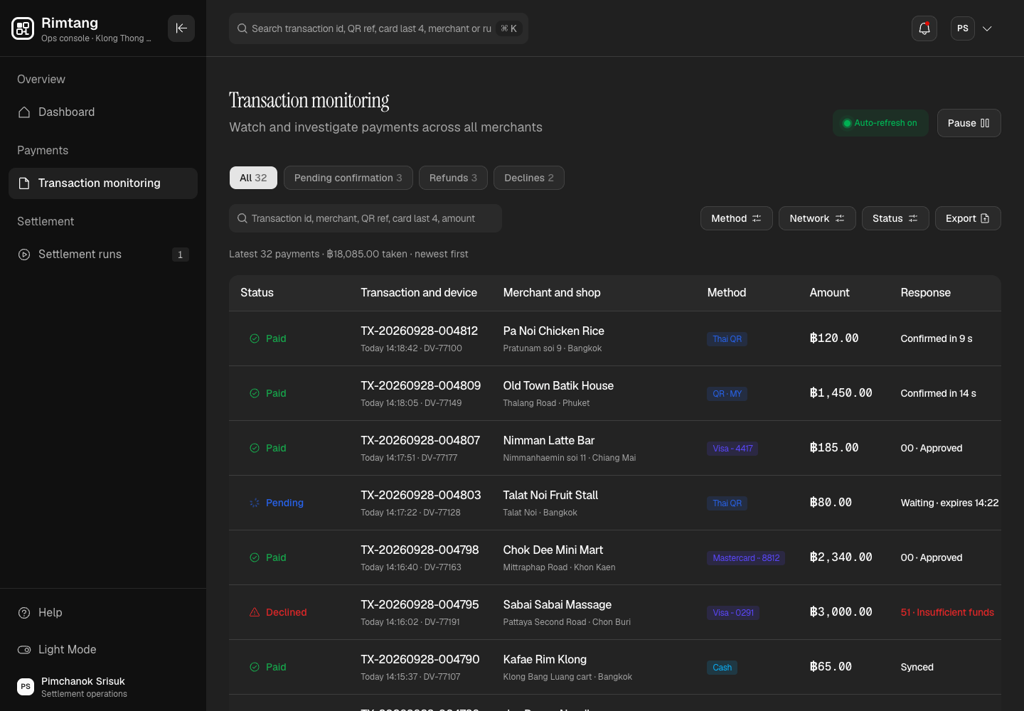Click the Response column header

click(925, 293)
